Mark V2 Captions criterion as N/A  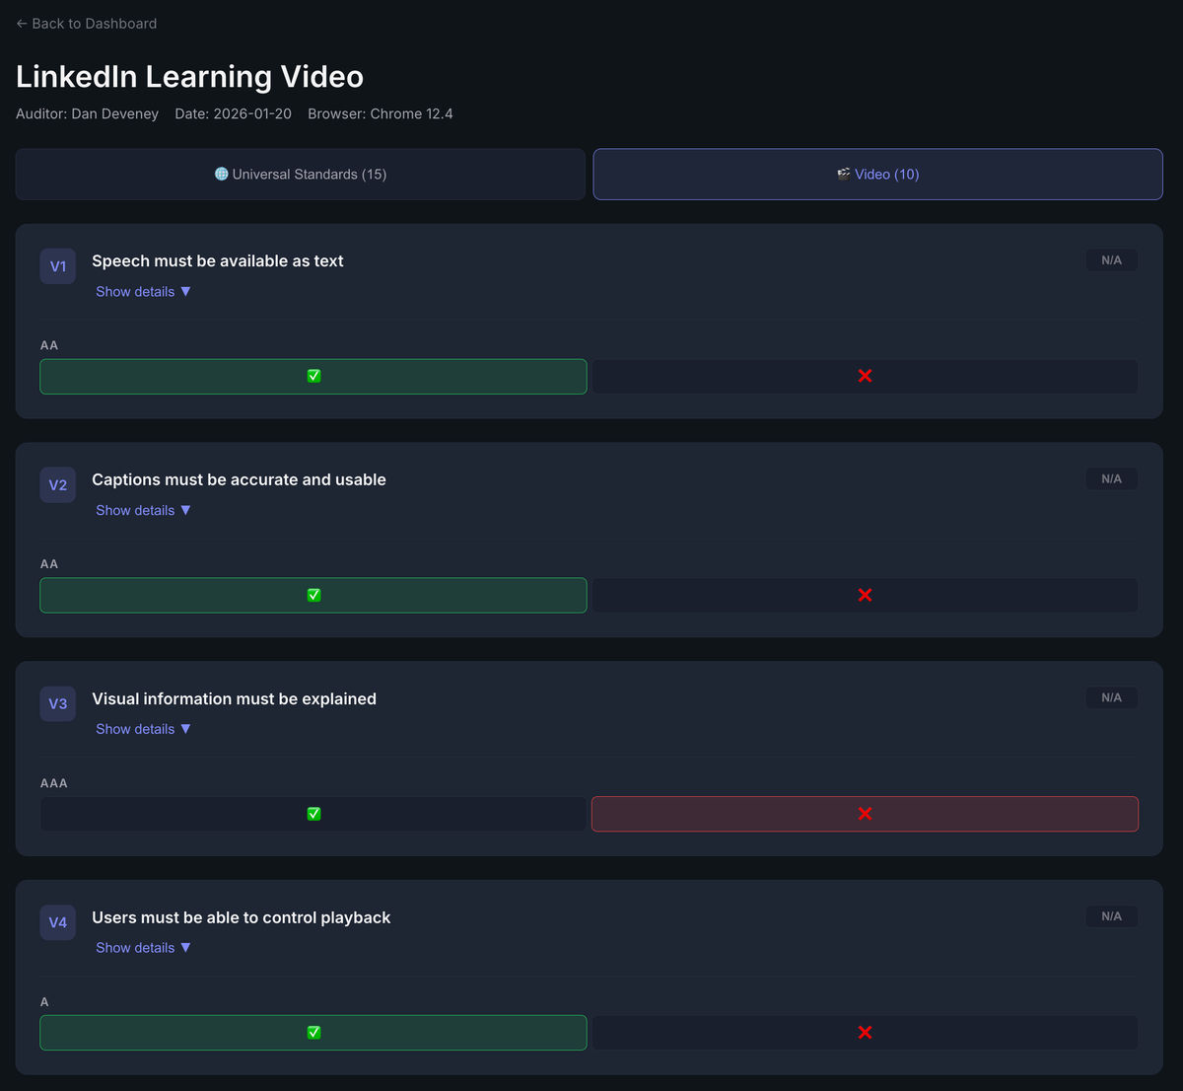coord(1111,479)
